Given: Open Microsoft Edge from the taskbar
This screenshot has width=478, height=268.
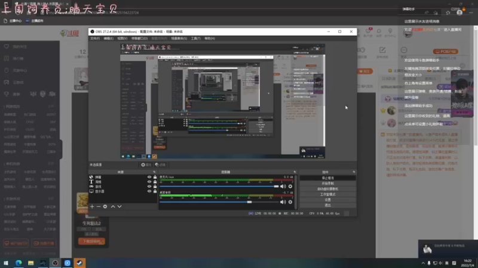Looking at the screenshot, I should (19, 263).
